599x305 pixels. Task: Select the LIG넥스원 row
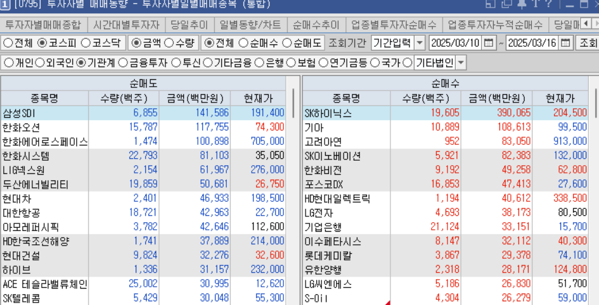143,170
